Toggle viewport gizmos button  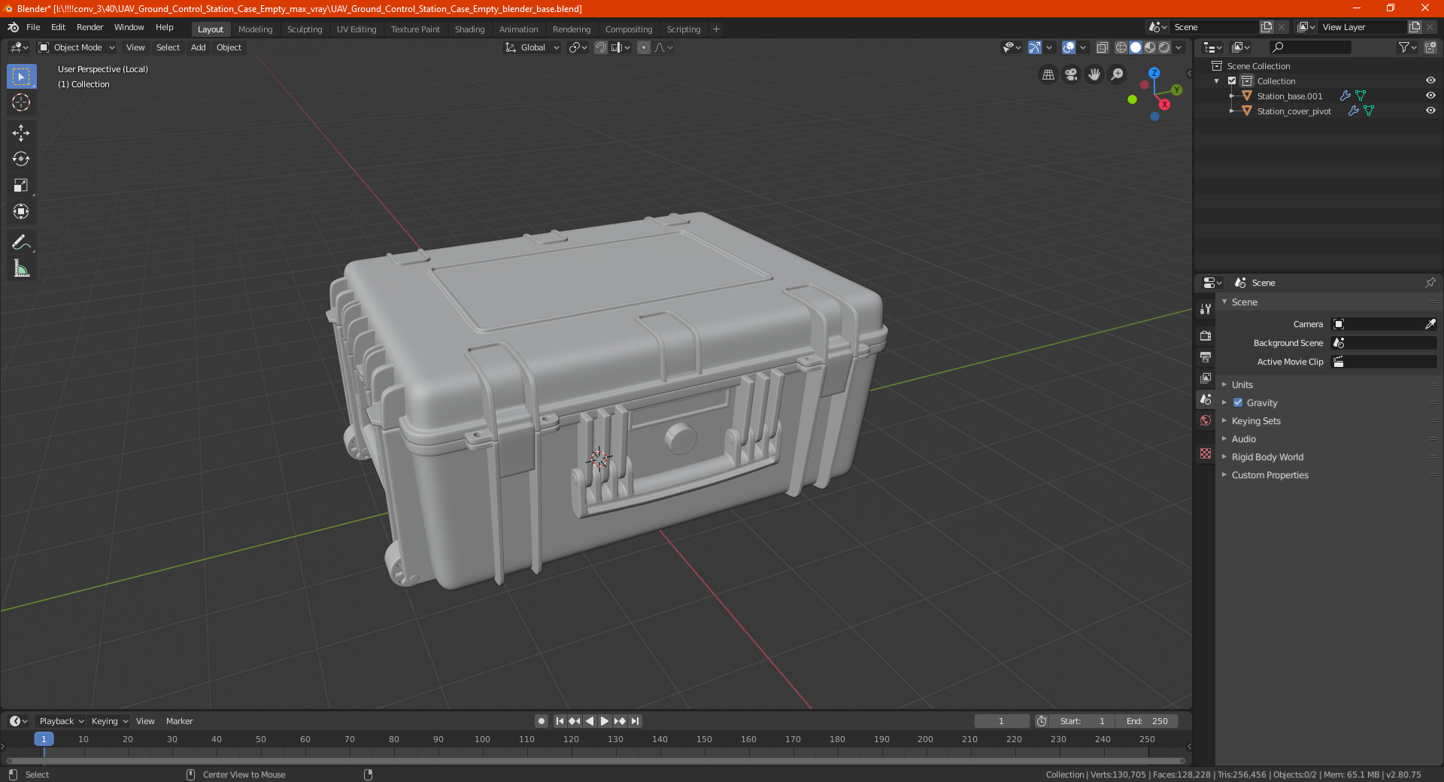pyautogui.click(x=1035, y=47)
